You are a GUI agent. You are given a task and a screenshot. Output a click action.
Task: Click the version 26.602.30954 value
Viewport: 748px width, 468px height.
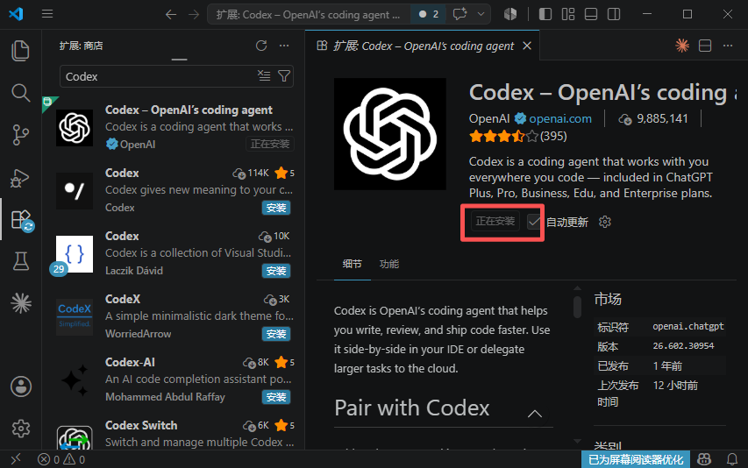pos(683,346)
